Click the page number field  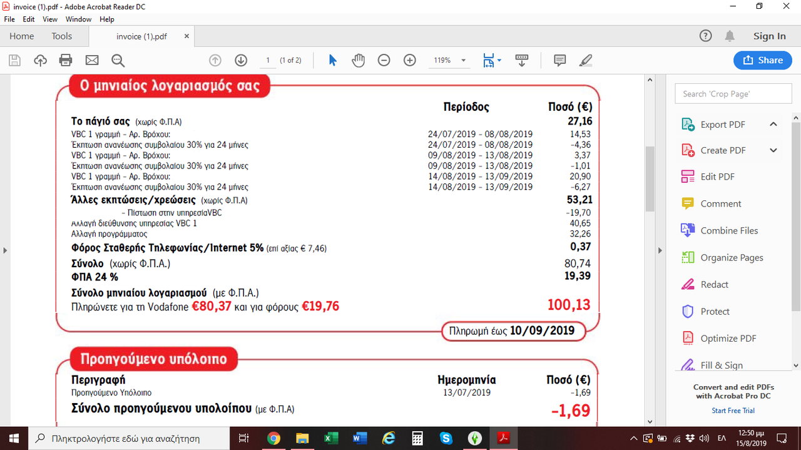click(x=267, y=60)
